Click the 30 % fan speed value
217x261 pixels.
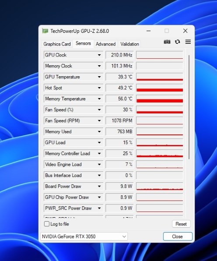[x=119, y=109]
